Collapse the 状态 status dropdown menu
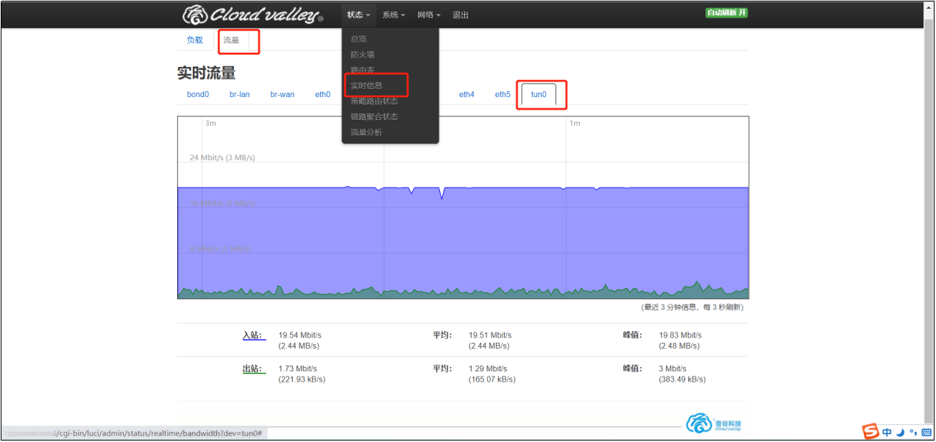 (x=358, y=15)
